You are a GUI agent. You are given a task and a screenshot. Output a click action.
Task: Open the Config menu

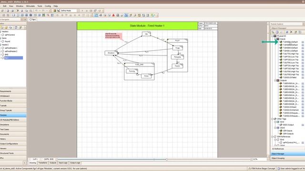[x=48, y=6]
